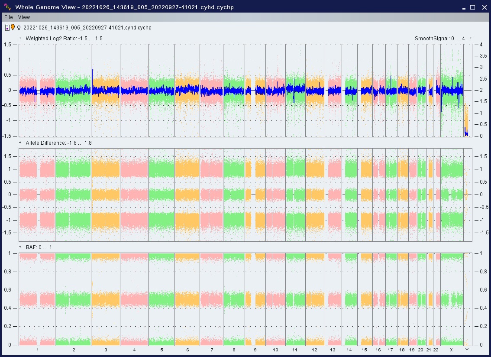The height and width of the screenshot is (357, 491).
Task: Click chromosome 11 label on axis
Action: point(295,350)
